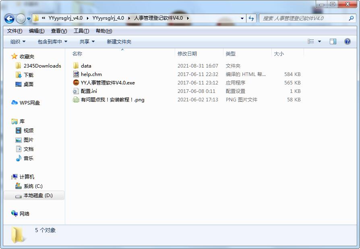Viewport: 360px width, 249px height.
Task: Open the 文件(F) menu
Action: 14,31
